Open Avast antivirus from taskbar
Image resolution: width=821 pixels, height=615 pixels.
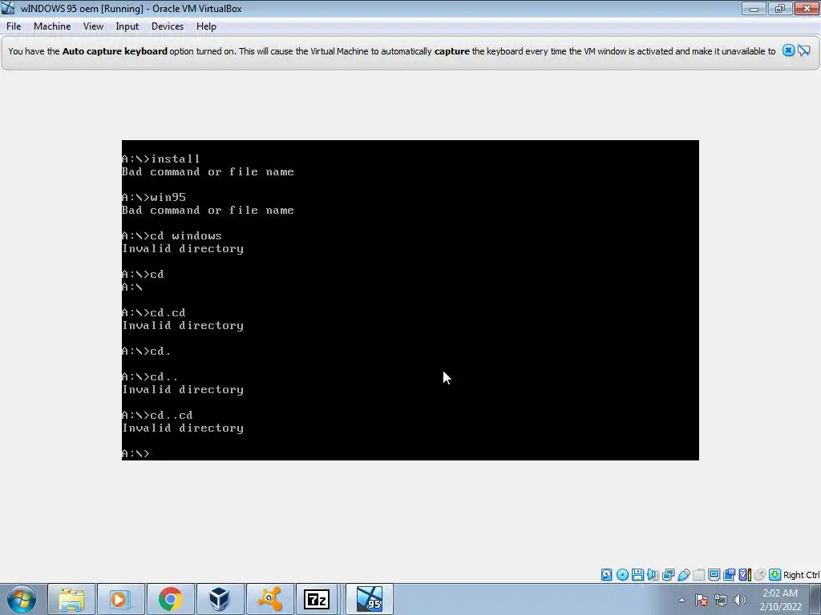[269, 599]
